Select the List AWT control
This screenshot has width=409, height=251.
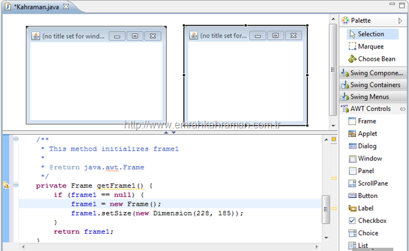358,245
